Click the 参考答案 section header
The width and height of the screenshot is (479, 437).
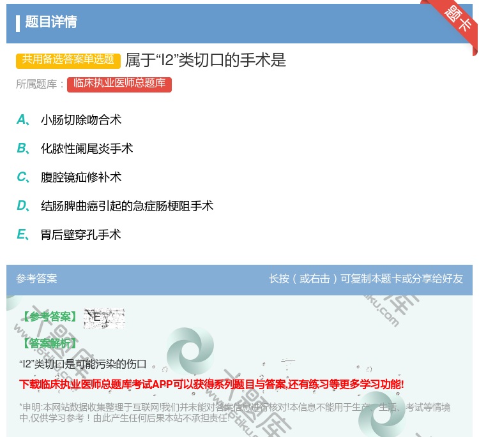coord(36,279)
